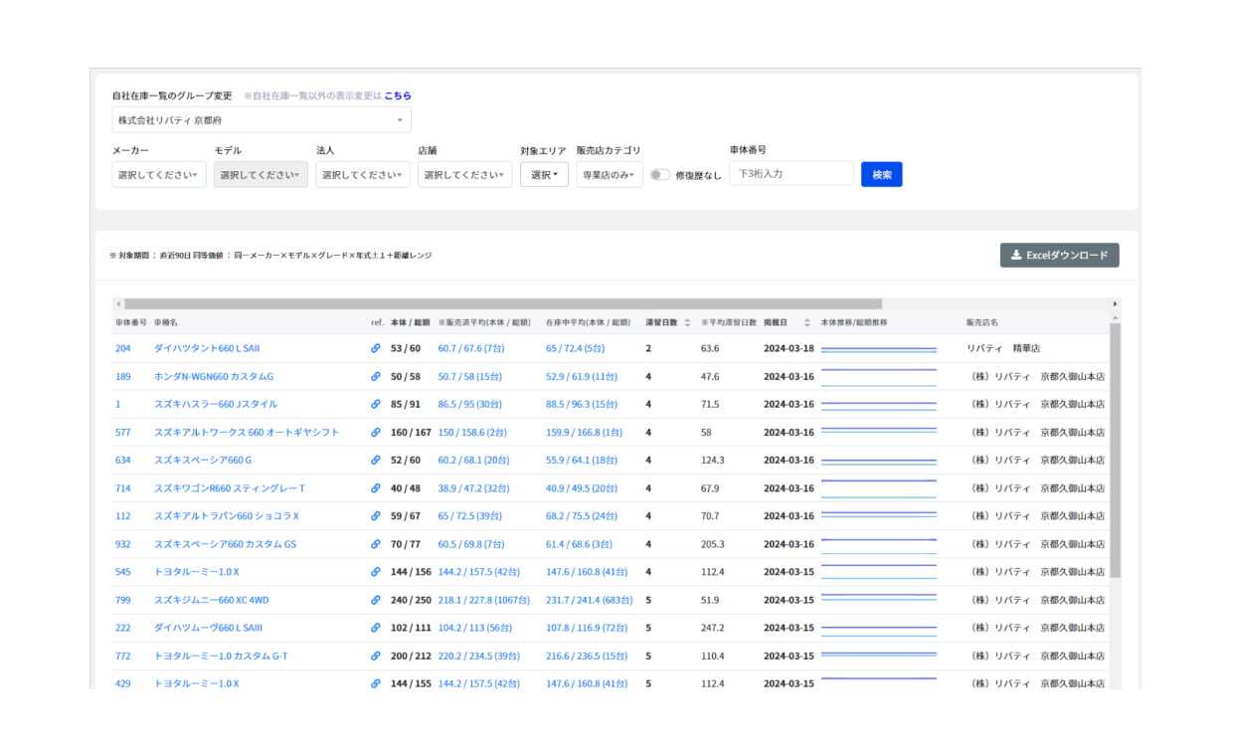Open ref link icon for スズキアルトワークス 660
The image size is (1233, 756).
pos(376,433)
